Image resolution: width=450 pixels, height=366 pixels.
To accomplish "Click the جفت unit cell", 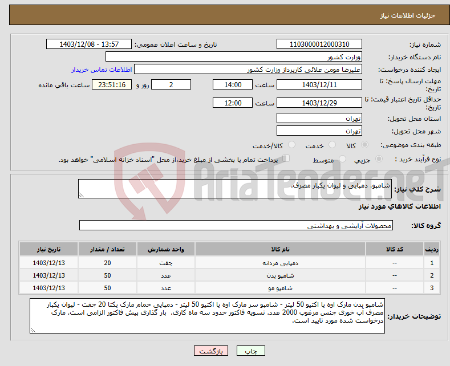I will pos(166,263).
